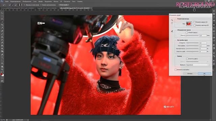This screenshot has height=121, width=216.
Task: Enable the Decontaminate Colors checkbox
Action: (x=187, y=59)
